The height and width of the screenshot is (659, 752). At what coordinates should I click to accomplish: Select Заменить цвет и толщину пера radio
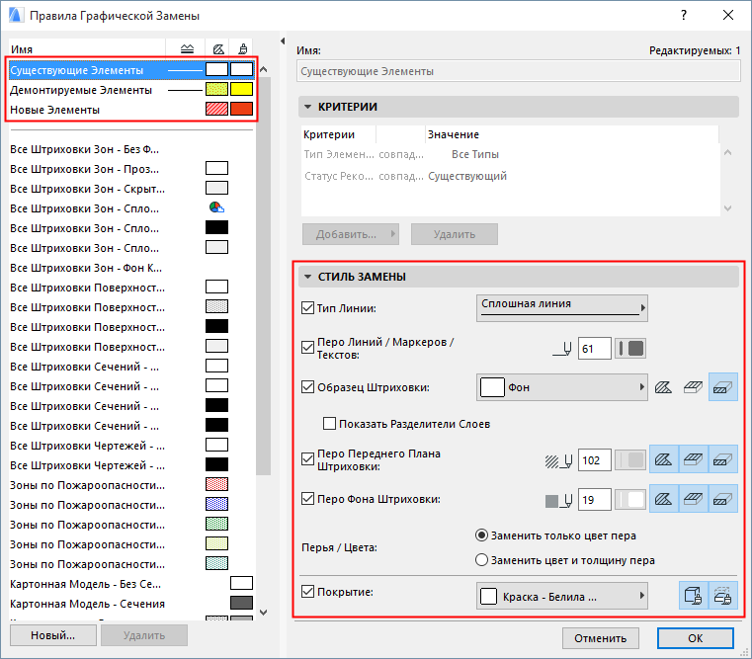tap(481, 560)
